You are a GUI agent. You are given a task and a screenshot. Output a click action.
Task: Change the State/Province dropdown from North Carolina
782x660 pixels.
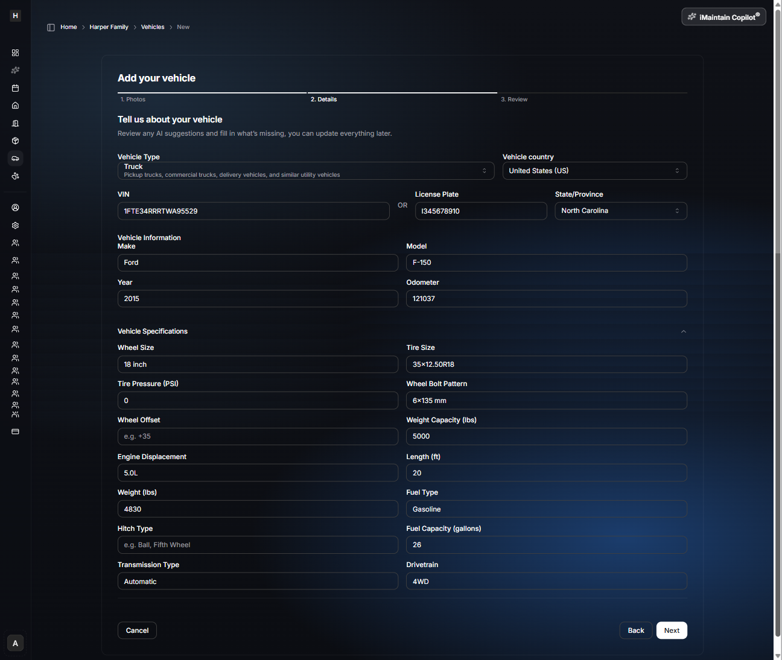(x=620, y=211)
